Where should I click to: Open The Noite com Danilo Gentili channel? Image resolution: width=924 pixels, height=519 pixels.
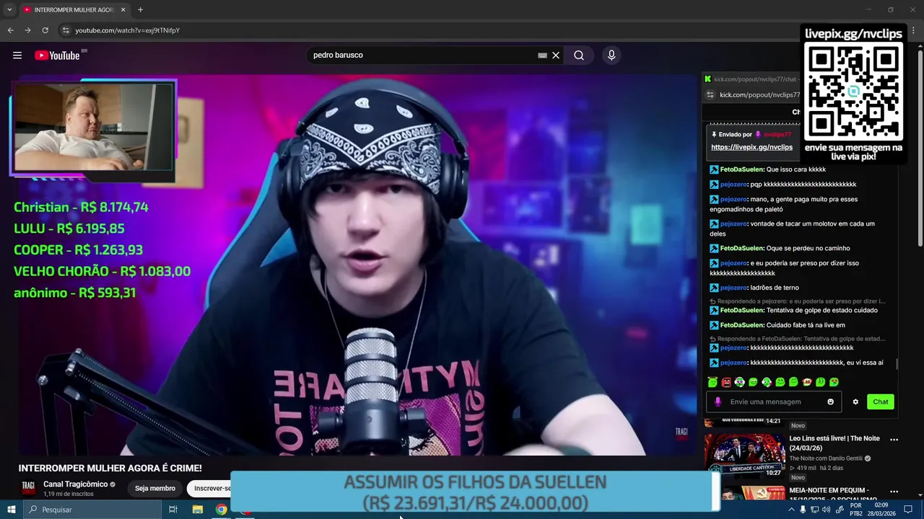825,458
